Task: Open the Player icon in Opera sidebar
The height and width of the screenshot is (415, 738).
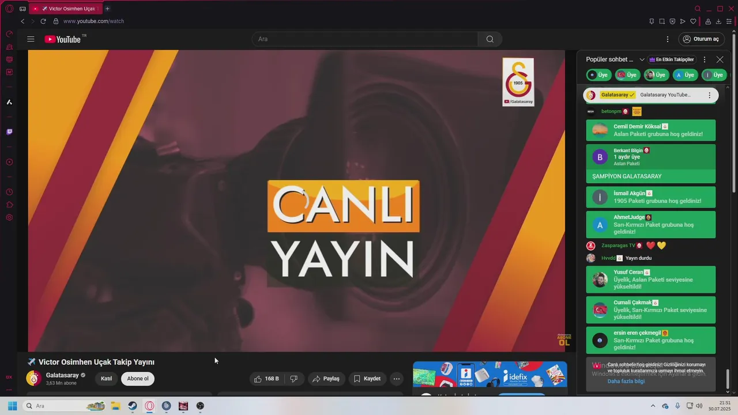Action: [x=9, y=162]
